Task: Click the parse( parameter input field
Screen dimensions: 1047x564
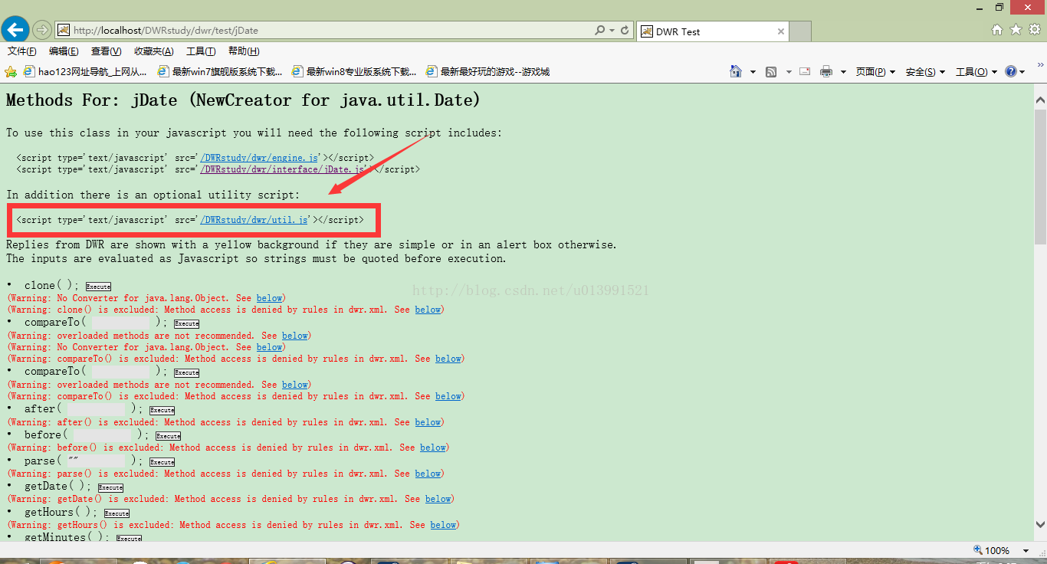Action: 97,461
